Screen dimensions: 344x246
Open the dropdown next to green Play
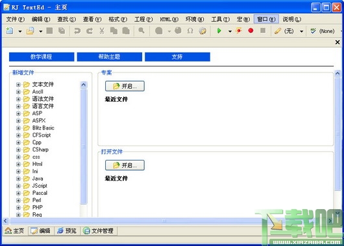[x=230, y=31]
